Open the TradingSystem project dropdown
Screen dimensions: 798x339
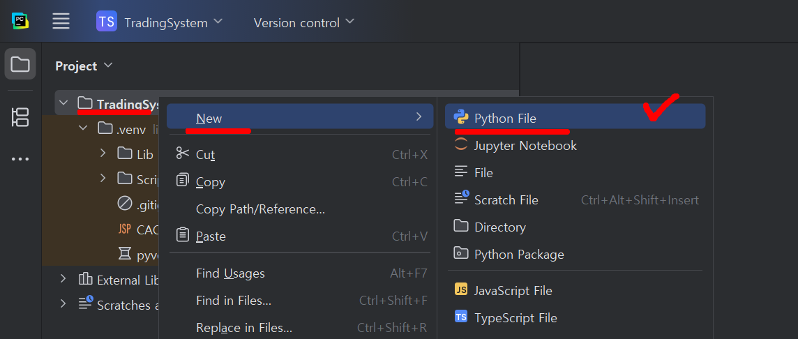[x=174, y=22]
